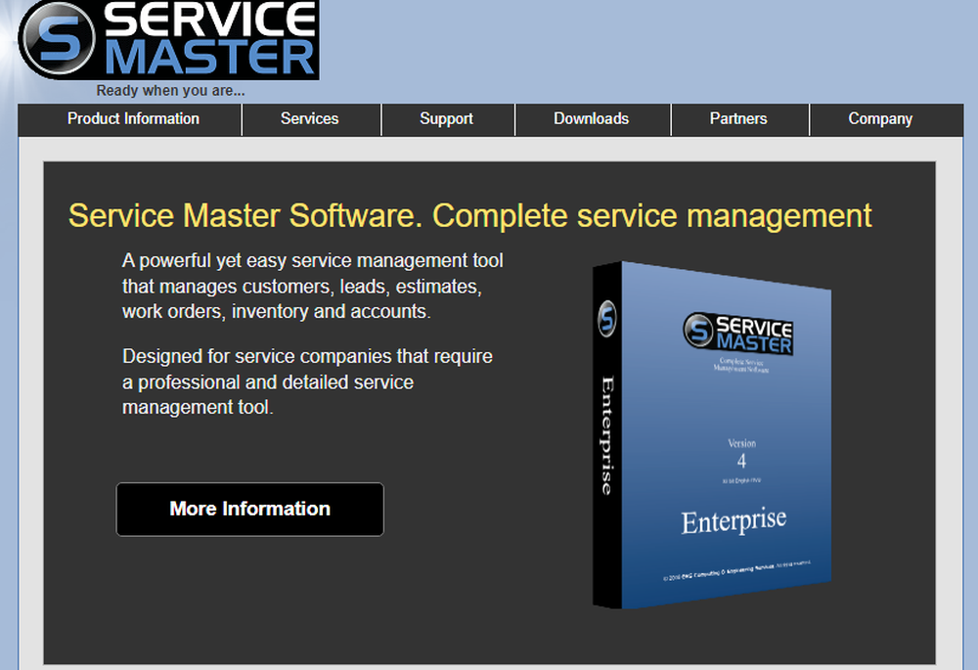This screenshot has width=978, height=670.
Task: Open the Product Information menu
Action: click(x=132, y=118)
